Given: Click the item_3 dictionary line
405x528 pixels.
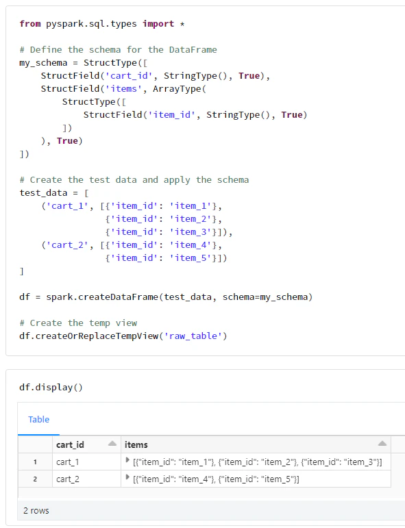Looking at the screenshot, I should pos(169,232).
